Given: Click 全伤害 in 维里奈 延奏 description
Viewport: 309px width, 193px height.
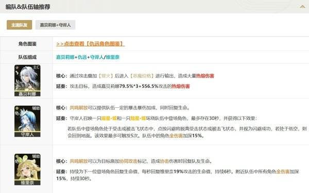Looking at the screenshot, I should tap(283, 172).
